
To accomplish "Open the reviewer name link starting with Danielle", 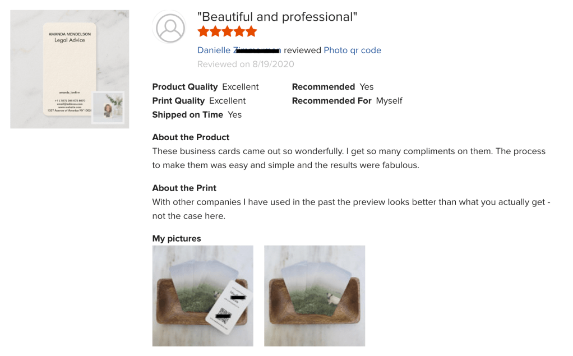I will (239, 50).
